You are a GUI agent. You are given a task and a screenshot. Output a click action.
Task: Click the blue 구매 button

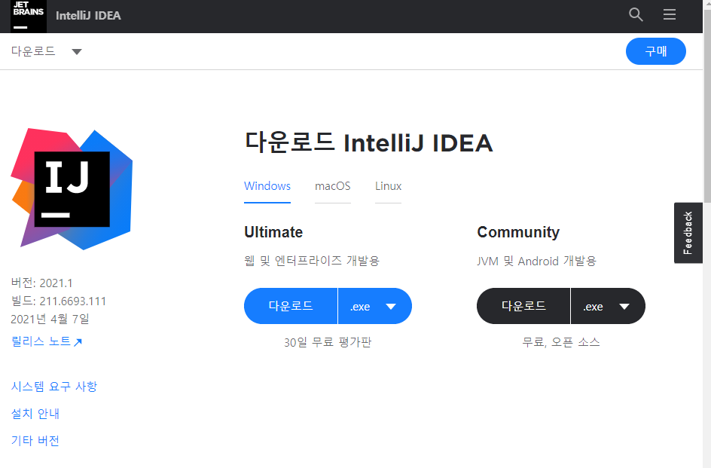coord(656,51)
